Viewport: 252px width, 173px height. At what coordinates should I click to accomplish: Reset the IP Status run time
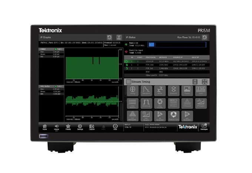[x=204, y=37]
